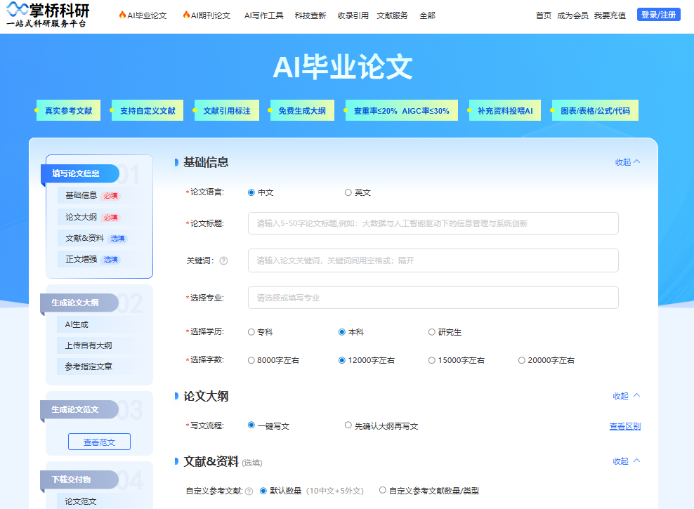This screenshot has width=694, height=509.
Task: Click the 论文标题 input field
Action: [431, 223]
